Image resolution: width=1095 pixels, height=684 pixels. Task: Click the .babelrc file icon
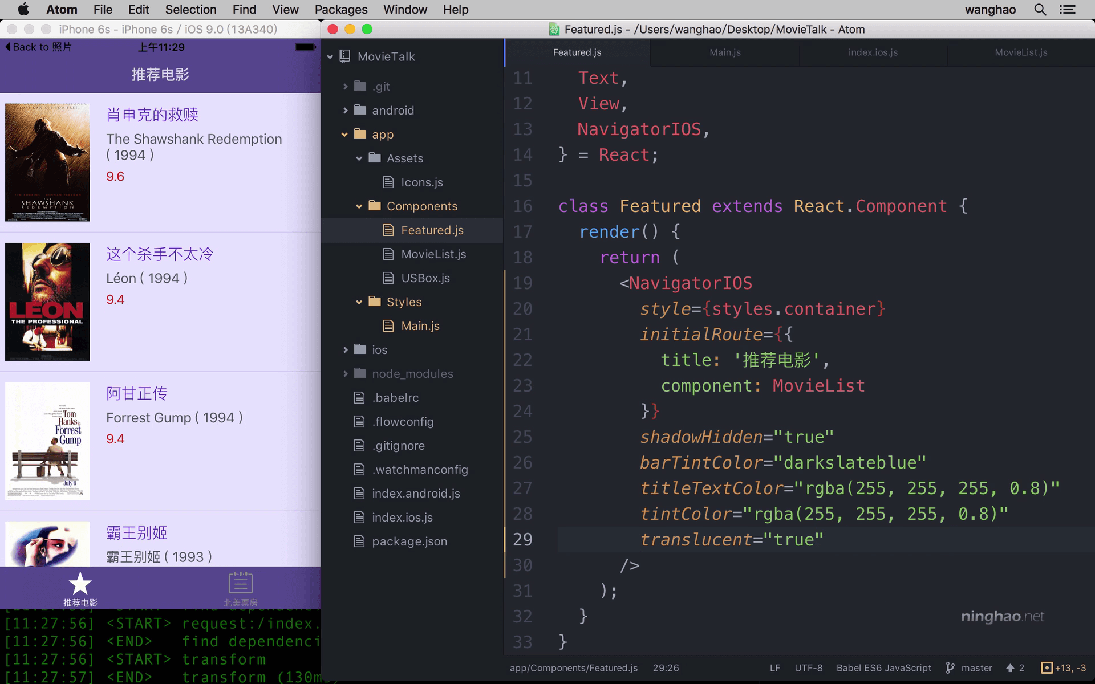tap(359, 398)
